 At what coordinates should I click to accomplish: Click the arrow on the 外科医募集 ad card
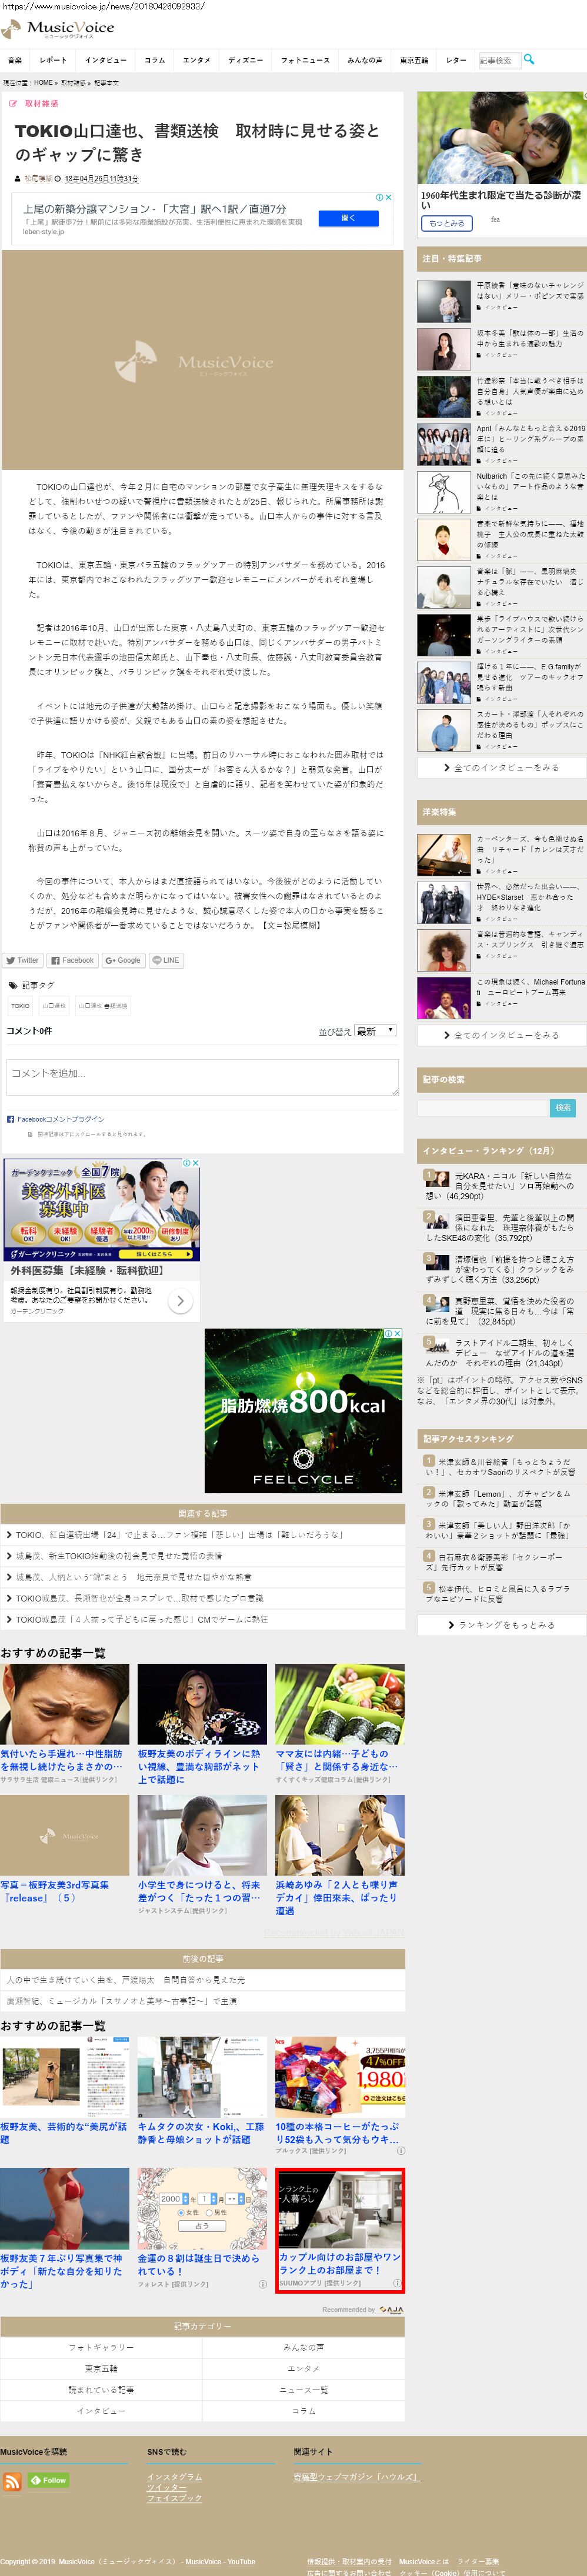tap(180, 1301)
